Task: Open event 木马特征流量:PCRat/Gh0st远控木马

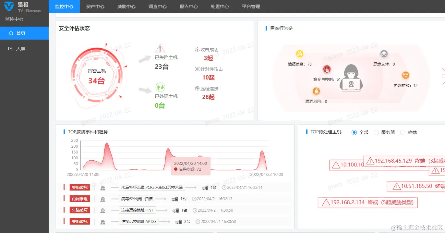Action: coord(152,187)
